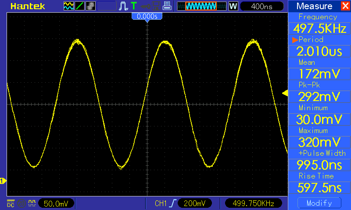This screenshot has width=351, height=210.
Task: Select the +Pulse Width measurement label
Action: pyautogui.click(x=322, y=153)
